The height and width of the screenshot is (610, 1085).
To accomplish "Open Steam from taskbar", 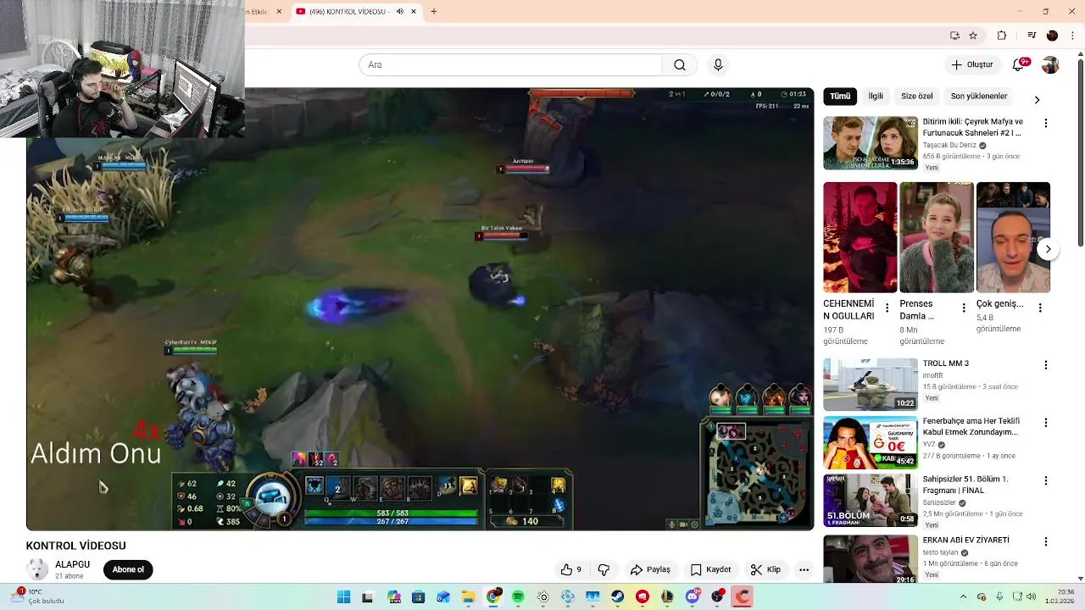I will [x=617, y=597].
